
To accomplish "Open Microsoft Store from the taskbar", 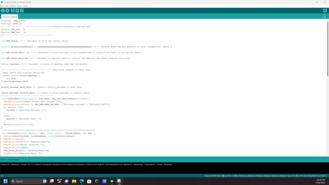I will coord(89,181).
